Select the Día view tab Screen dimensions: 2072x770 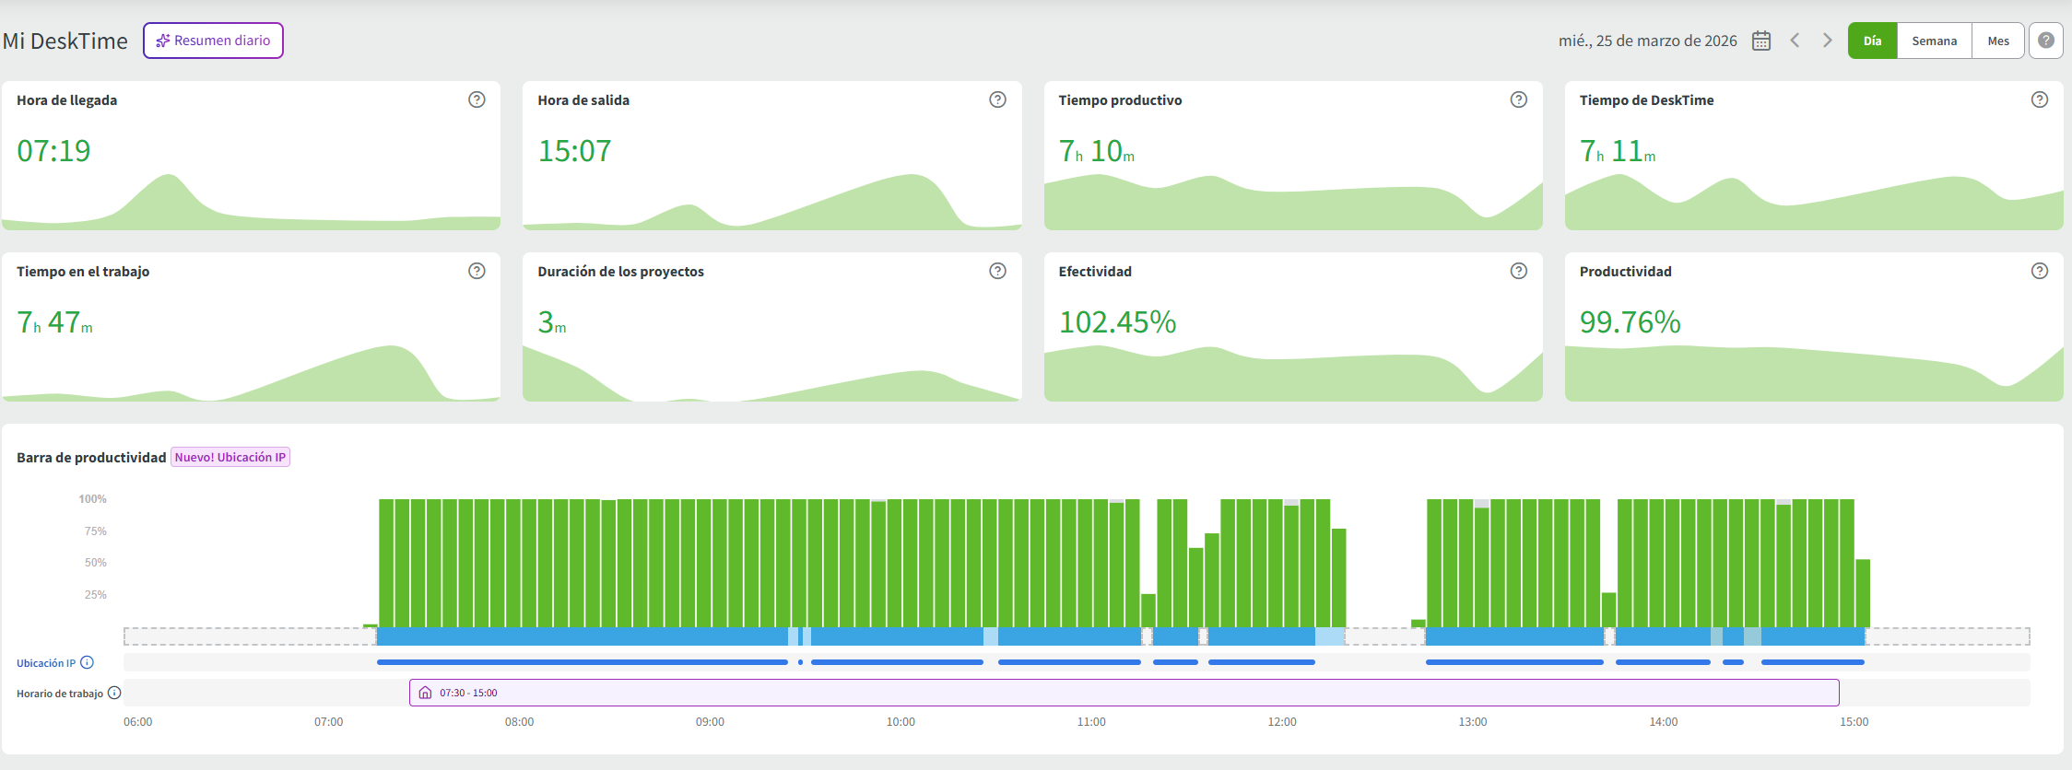coord(1872,41)
